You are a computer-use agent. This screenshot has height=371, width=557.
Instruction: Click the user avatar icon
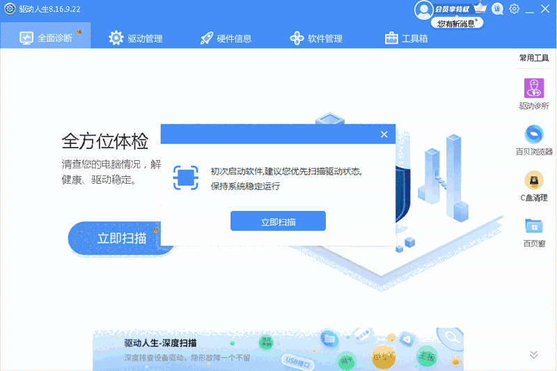click(423, 9)
